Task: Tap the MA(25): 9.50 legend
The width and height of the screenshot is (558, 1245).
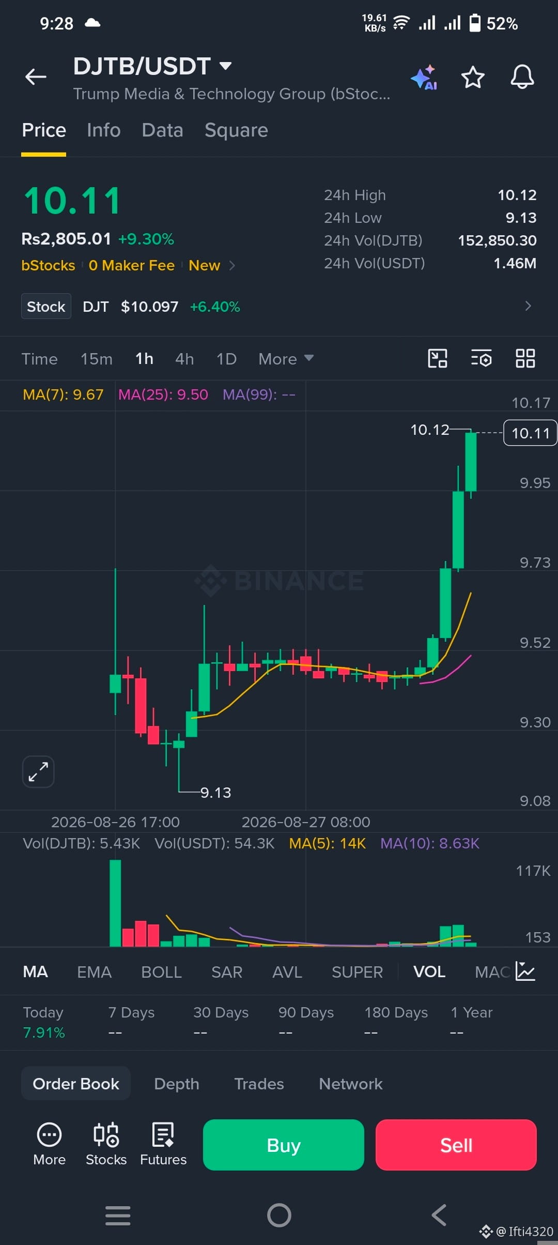Action: [163, 394]
